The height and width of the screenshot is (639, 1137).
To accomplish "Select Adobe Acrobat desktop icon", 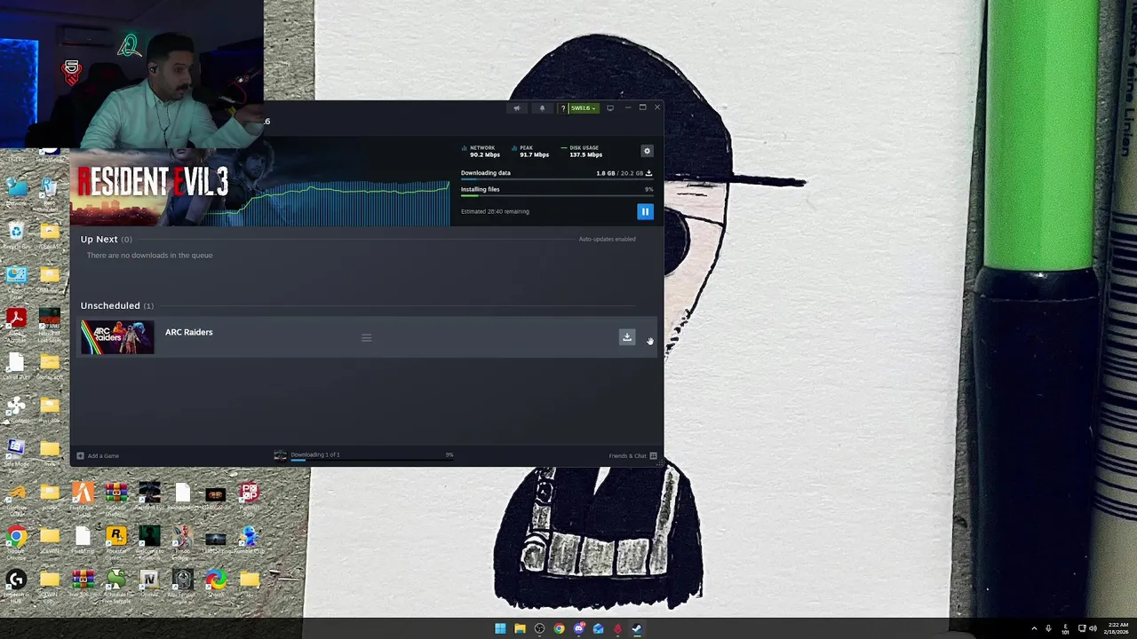I will [x=16, y=322].
